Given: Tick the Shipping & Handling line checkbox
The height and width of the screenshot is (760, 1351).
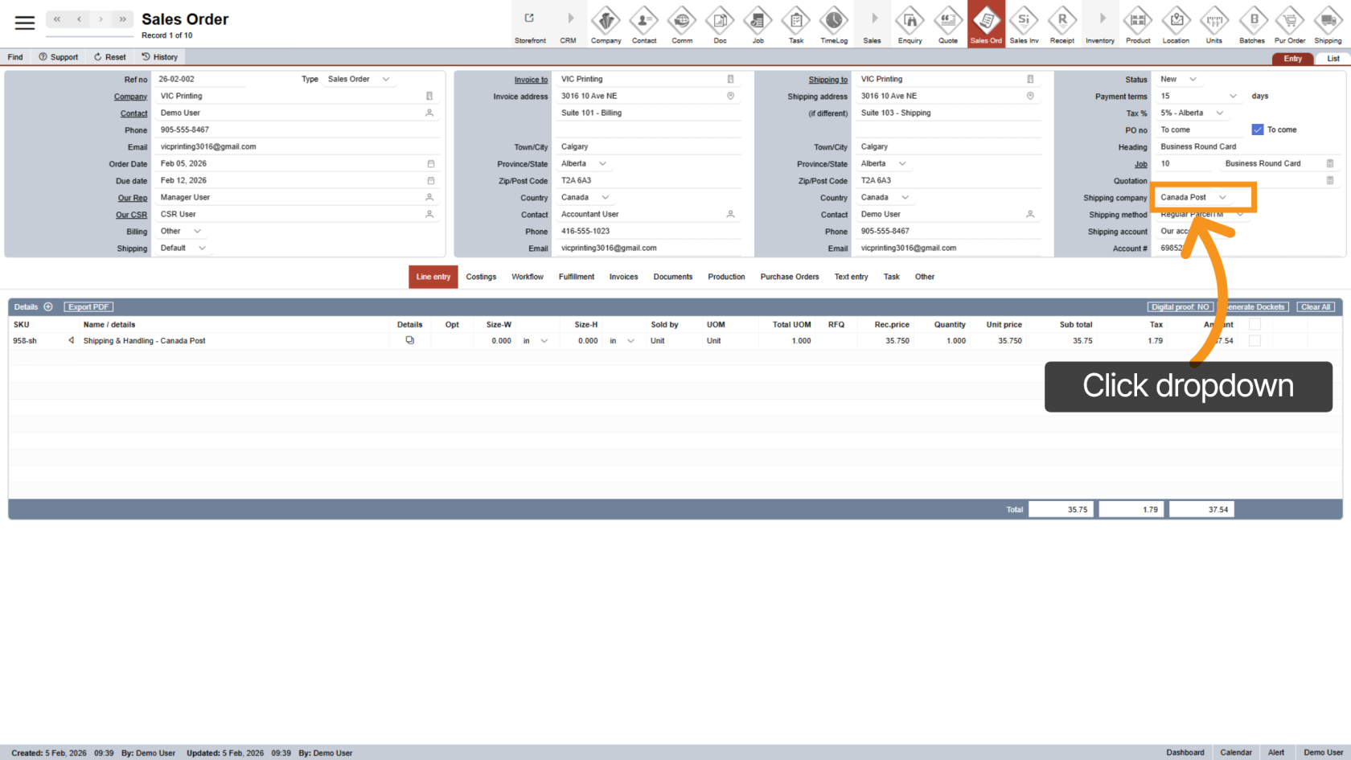Looking at the screenshot, I should [1254, 341].
